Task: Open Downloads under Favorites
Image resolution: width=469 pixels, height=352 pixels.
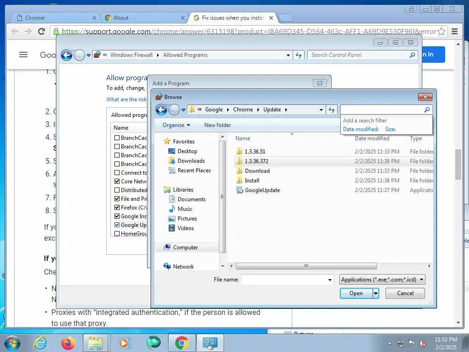Action: pyautogui.click(x=191, y=161)
